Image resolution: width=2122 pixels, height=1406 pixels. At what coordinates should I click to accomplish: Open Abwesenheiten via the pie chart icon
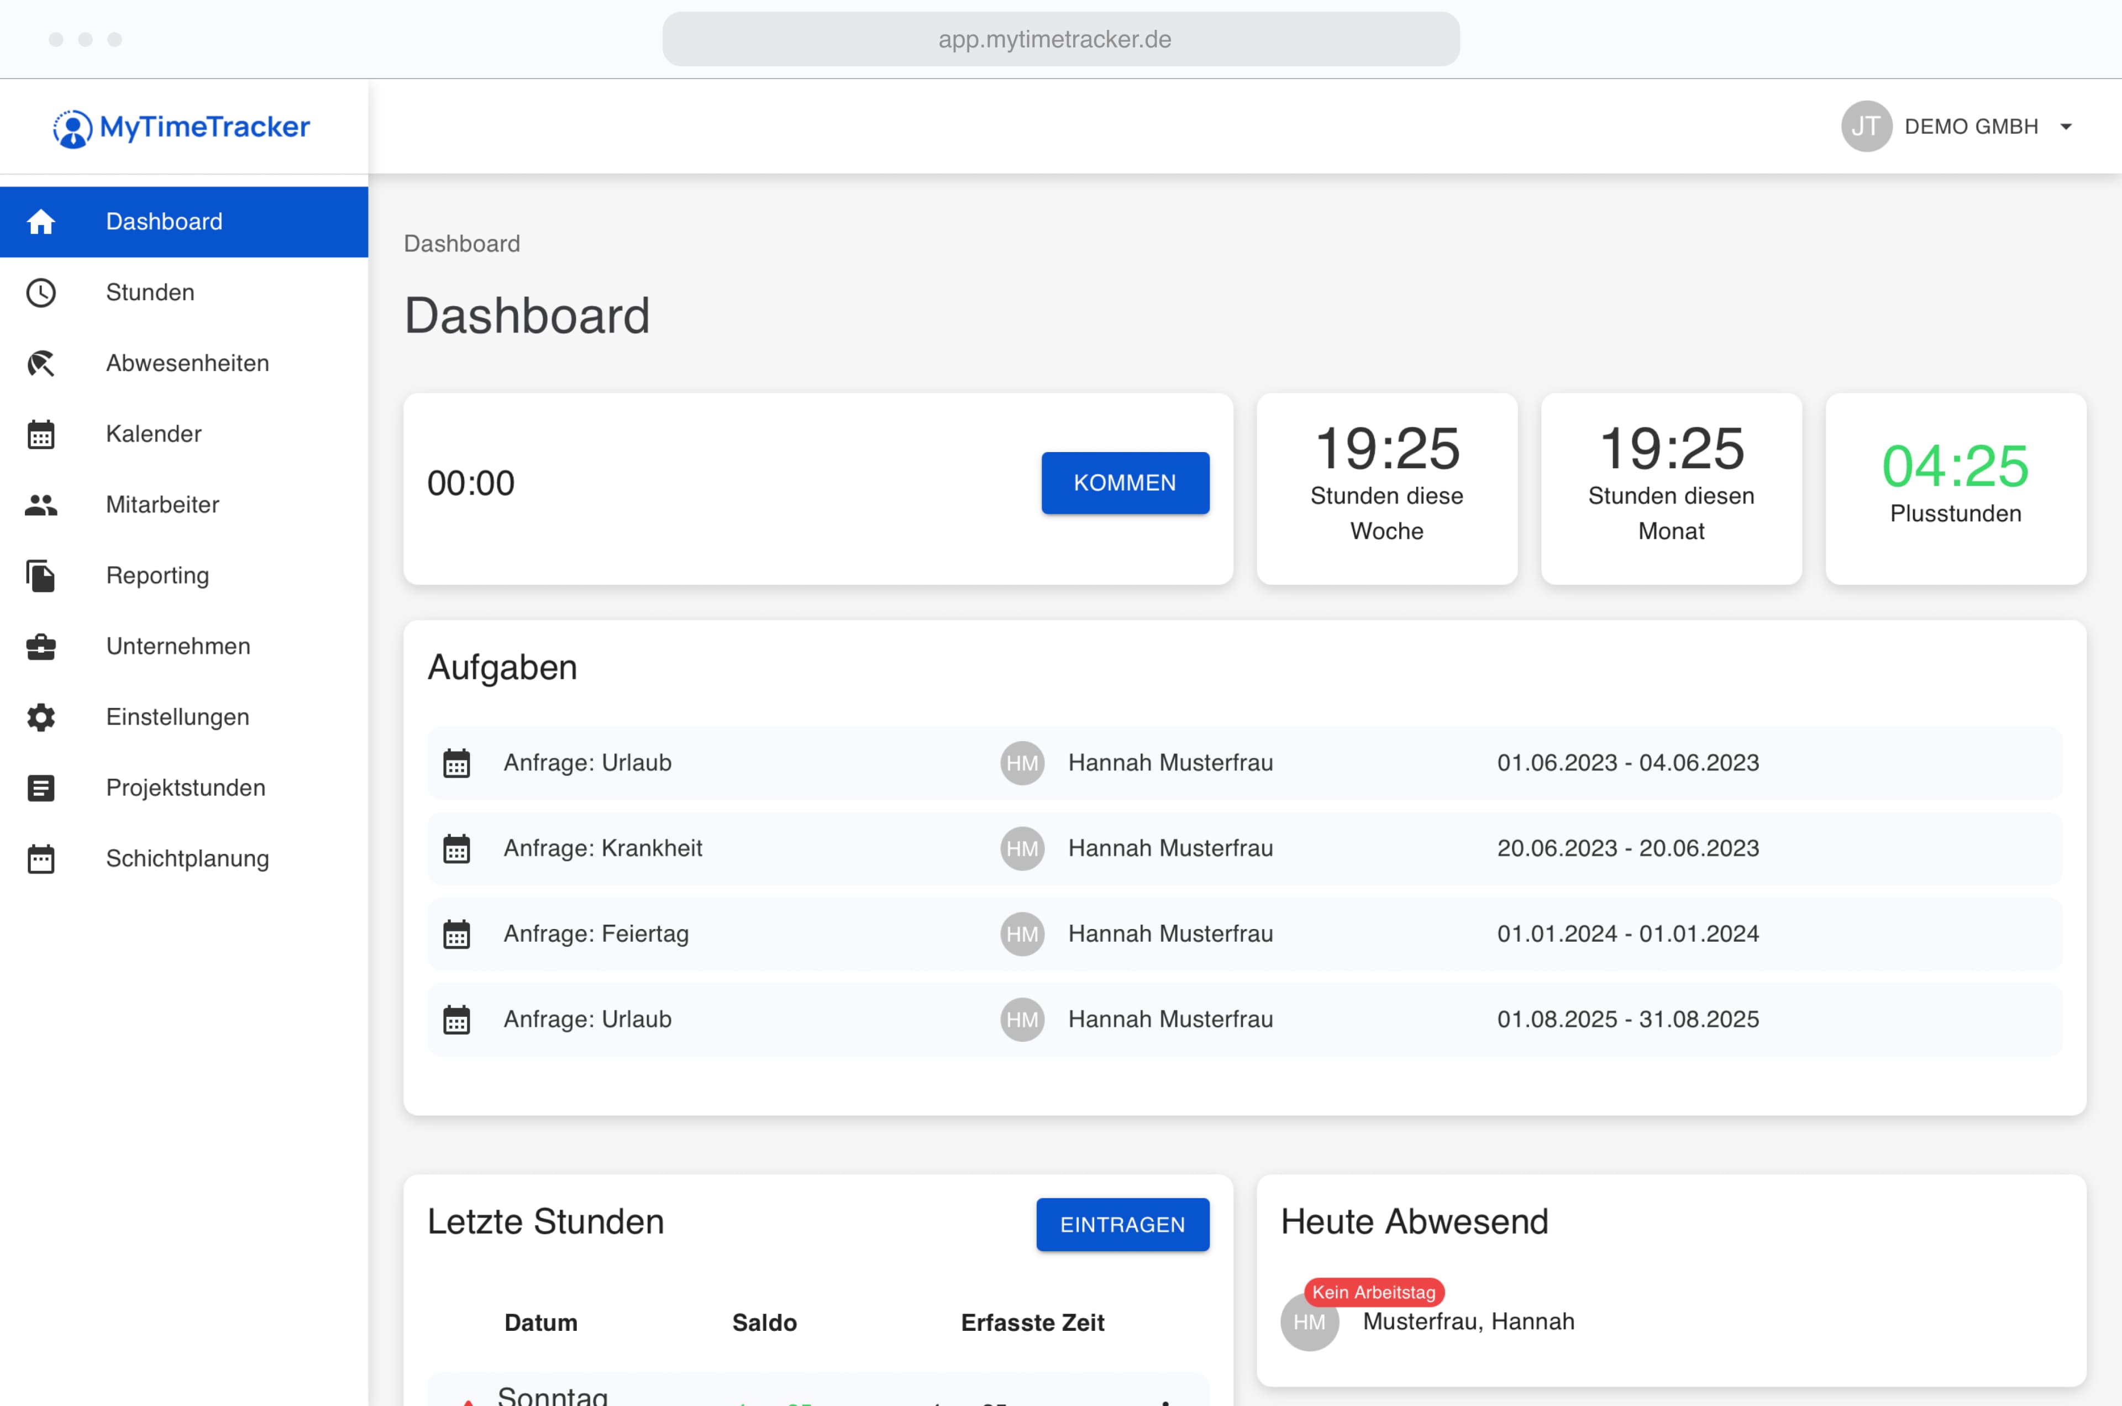coord(41,363)
